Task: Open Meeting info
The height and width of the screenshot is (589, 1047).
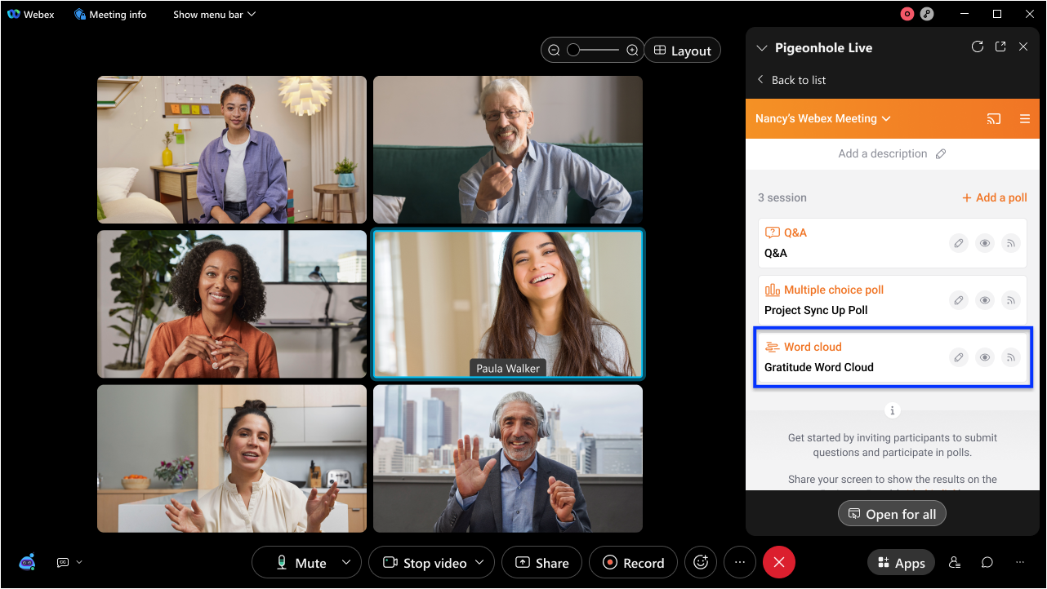Action: (x=110, y=14)
